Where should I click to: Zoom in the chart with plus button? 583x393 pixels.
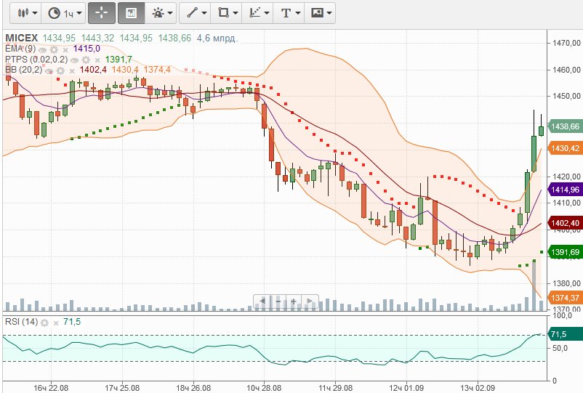(x=294, y=300)
